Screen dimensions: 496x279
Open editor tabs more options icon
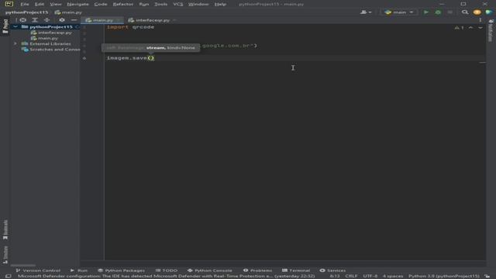(480, 20)
